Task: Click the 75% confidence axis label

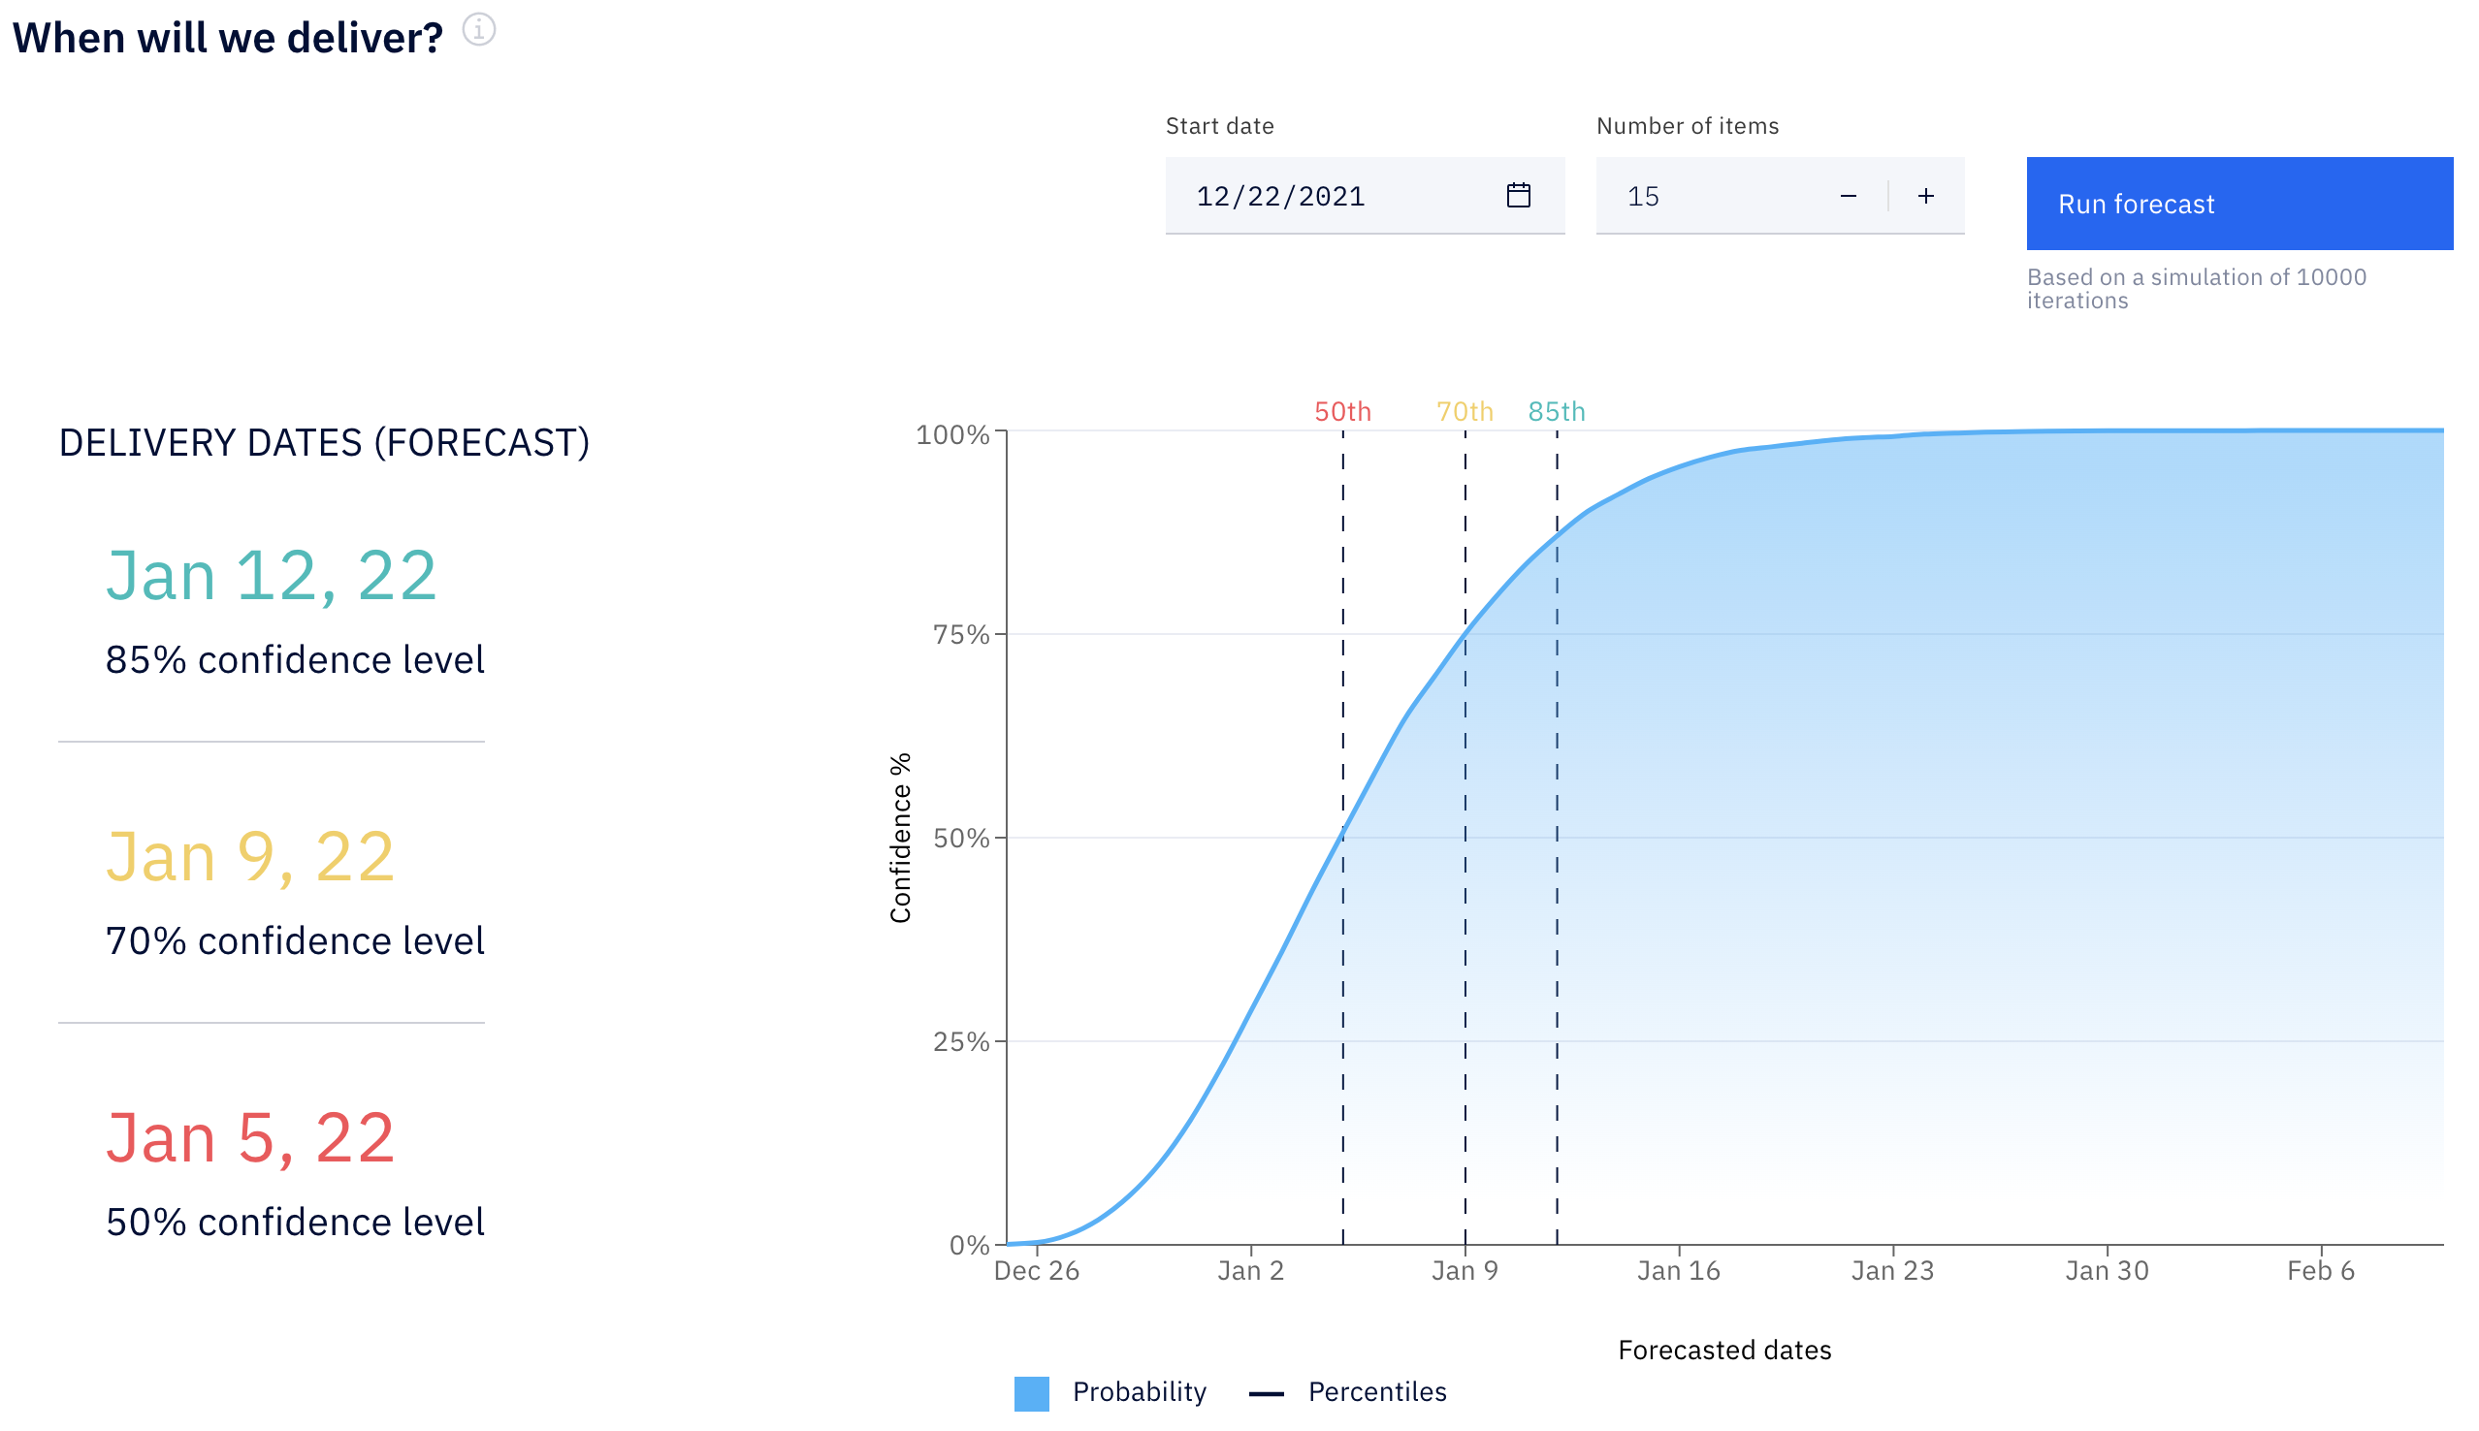Action: 960,634
